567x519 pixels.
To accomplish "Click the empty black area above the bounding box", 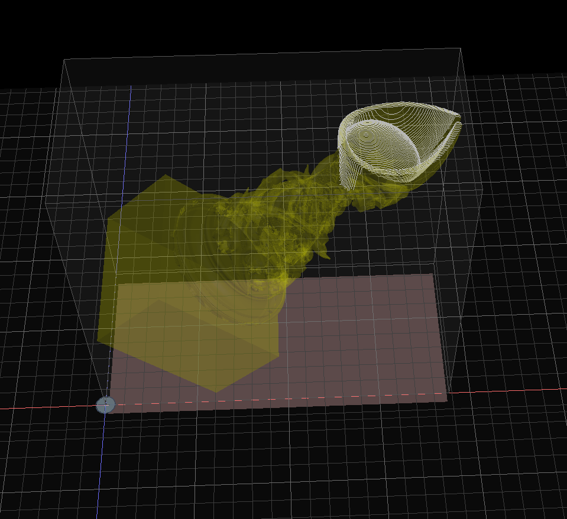I will pos(266,24).
